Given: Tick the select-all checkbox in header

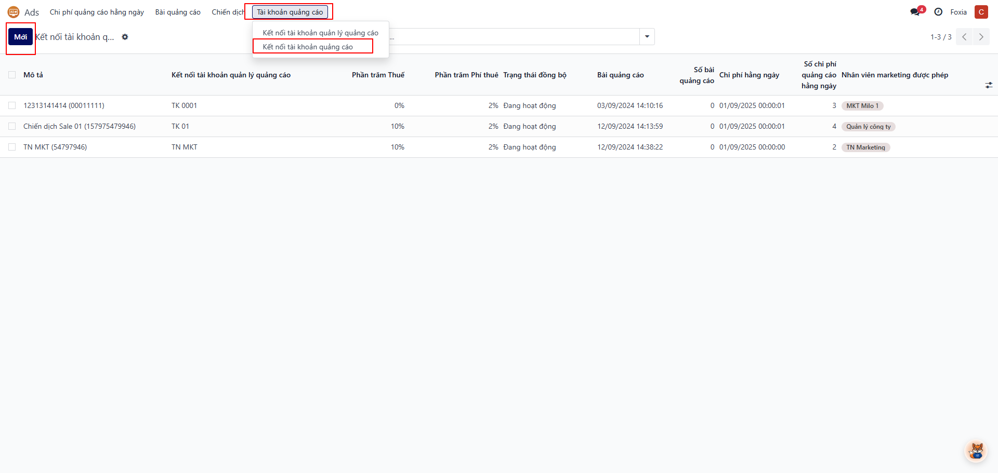Looking at the screenshot, I should point(12,75).
